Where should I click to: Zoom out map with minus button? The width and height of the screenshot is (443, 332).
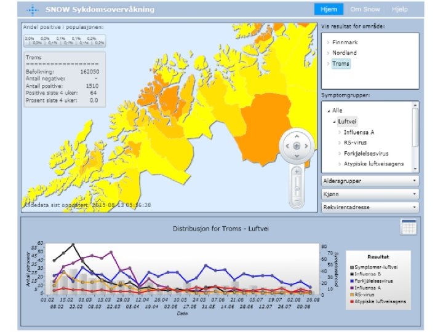pos(297,200)
